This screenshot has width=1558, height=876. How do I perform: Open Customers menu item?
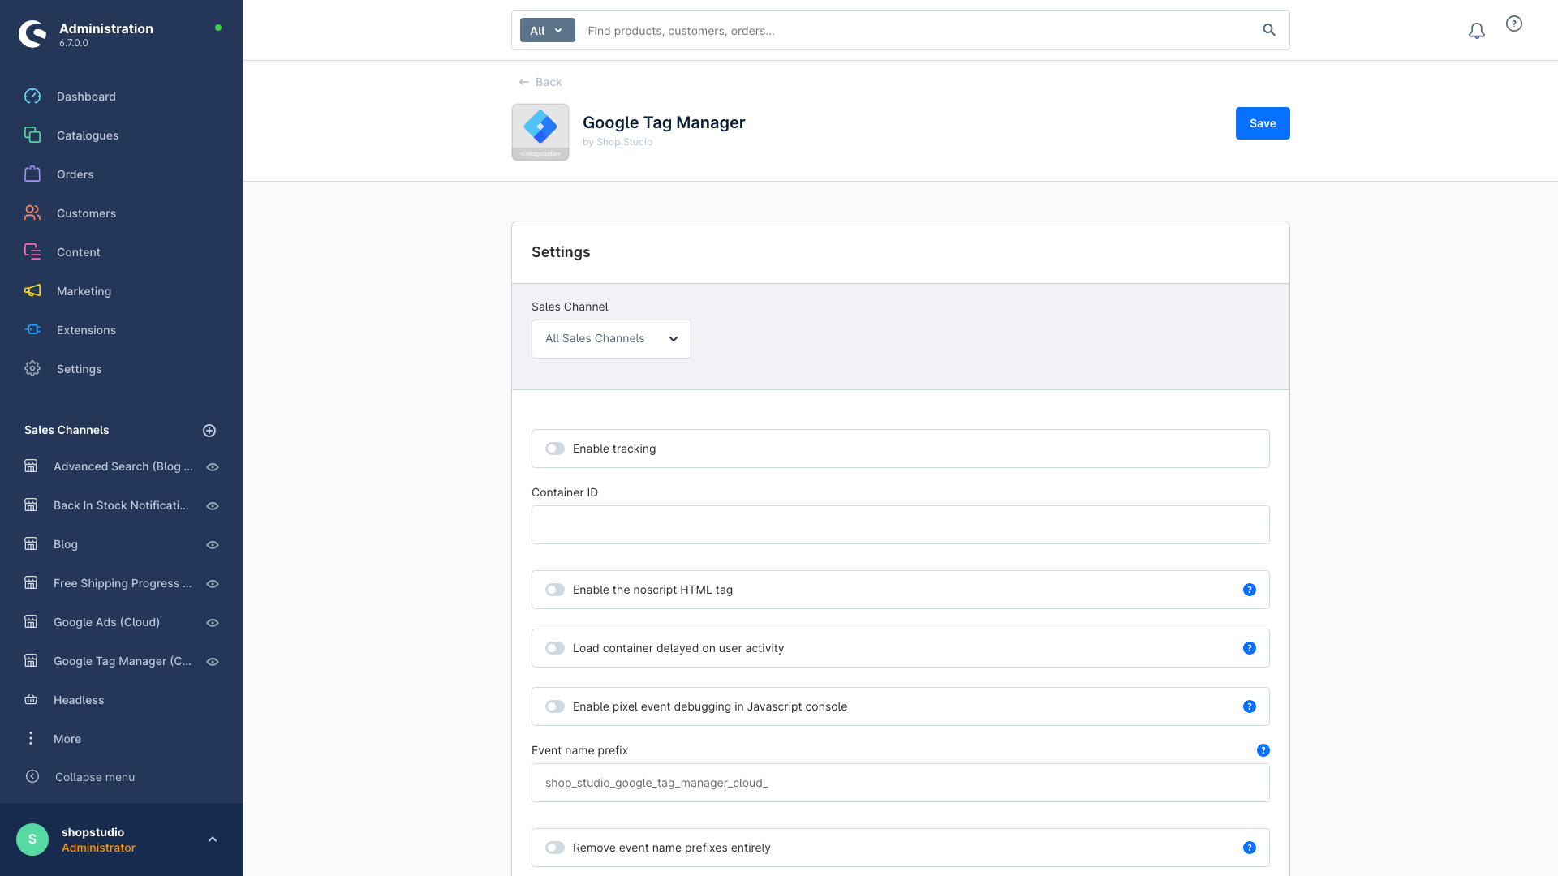click(x=86, y=213)
